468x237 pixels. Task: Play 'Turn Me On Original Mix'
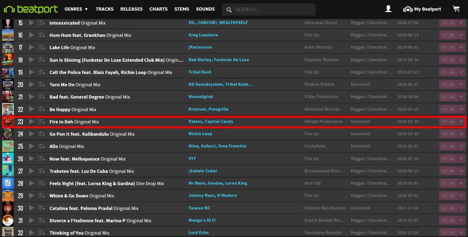tap(32, 84)
